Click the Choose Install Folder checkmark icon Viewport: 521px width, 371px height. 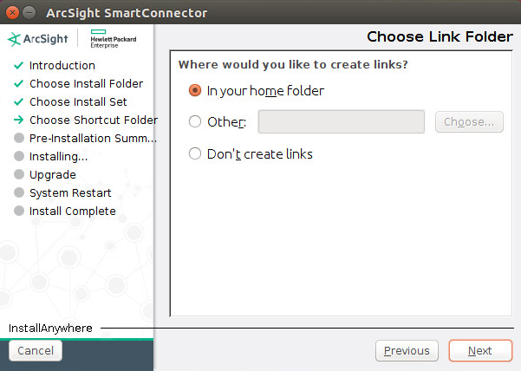(18, 84)
